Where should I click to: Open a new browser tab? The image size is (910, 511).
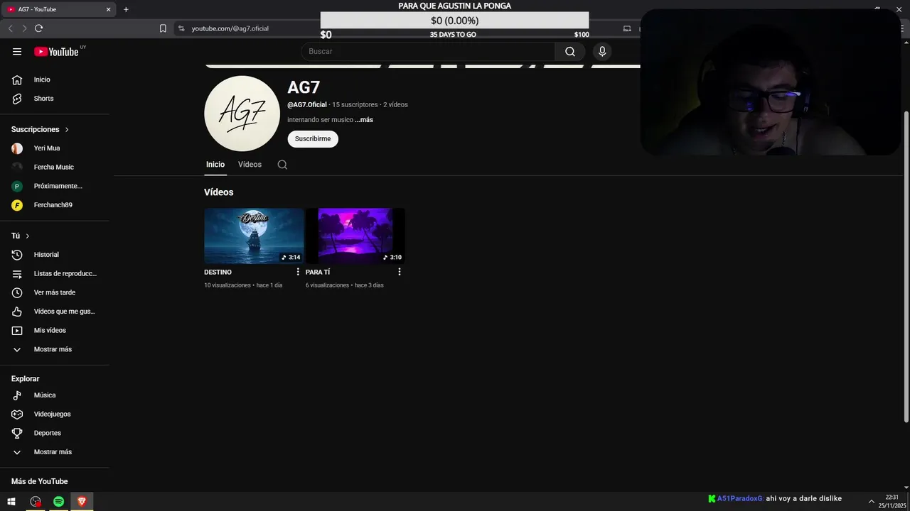point(126,9)
